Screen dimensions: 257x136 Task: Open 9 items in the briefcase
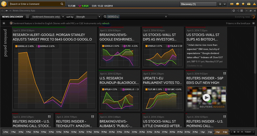coord(238,23)
